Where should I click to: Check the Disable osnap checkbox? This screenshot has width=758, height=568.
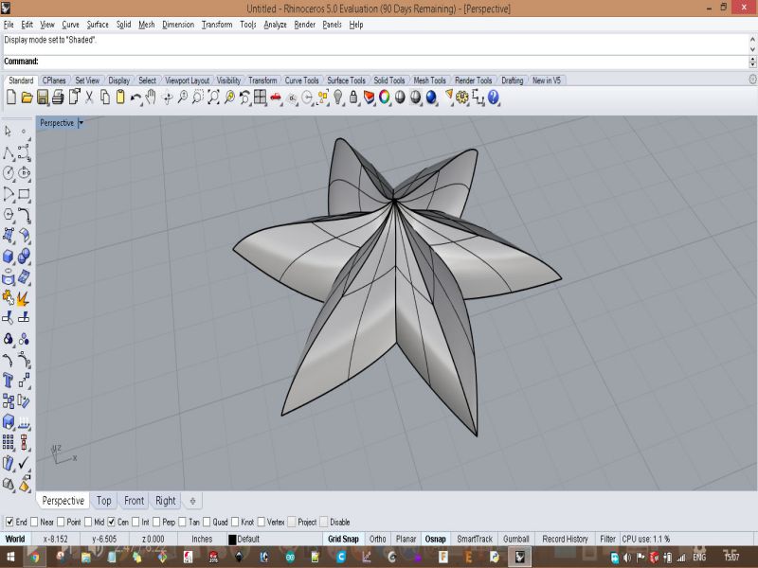pyautogui.click(x=324, y=522)
